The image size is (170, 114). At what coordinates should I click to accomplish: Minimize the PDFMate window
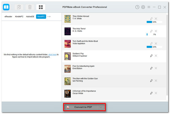pos(154,7)
